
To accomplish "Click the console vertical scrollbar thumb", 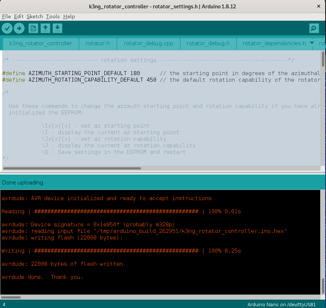I will pos(323,286).
